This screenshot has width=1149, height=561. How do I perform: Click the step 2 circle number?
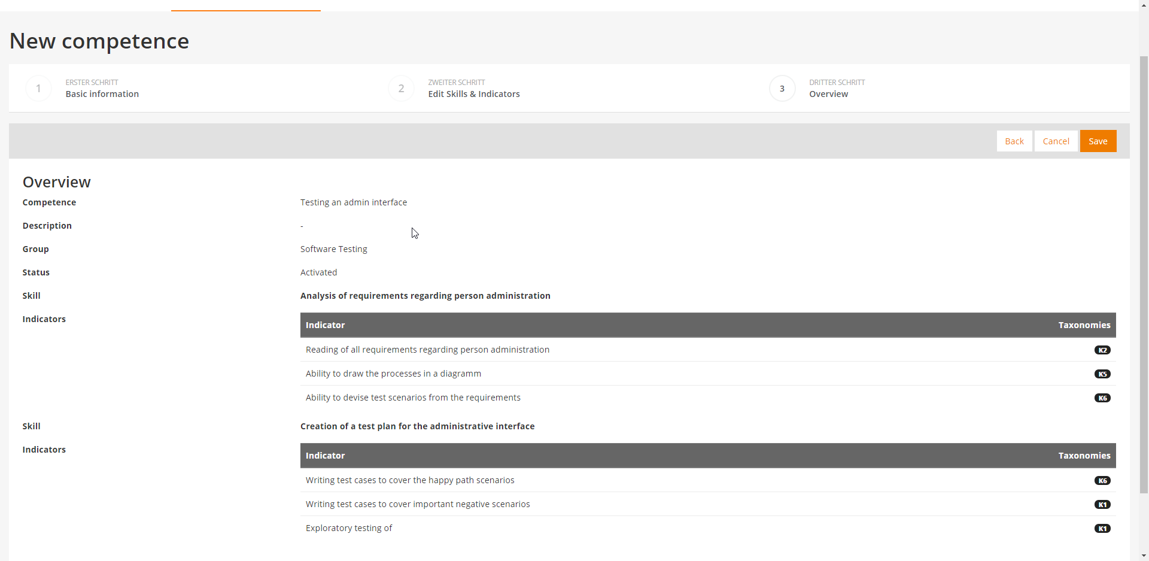pos(401,89)
